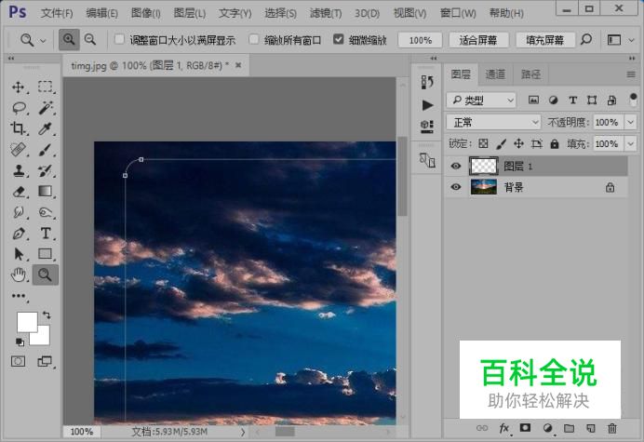Toggle the layer filter switch

tap(633, 100)
